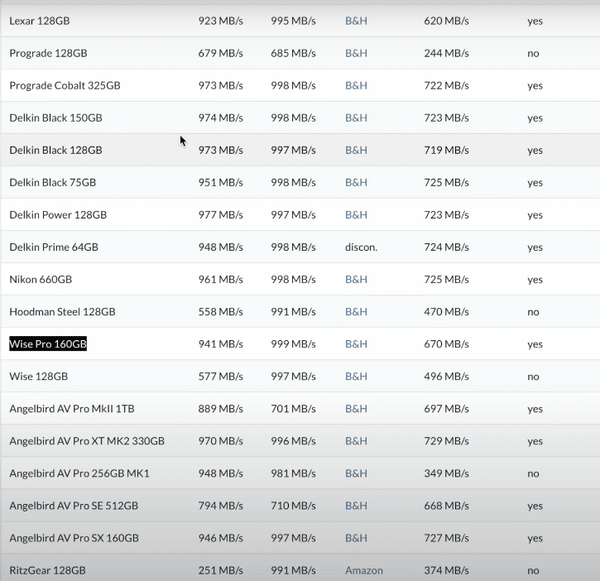This screenshot has width=600, height=581.
Task: Click the 244 MB/s value for Prograde 128GB
Action: point(446,53)
